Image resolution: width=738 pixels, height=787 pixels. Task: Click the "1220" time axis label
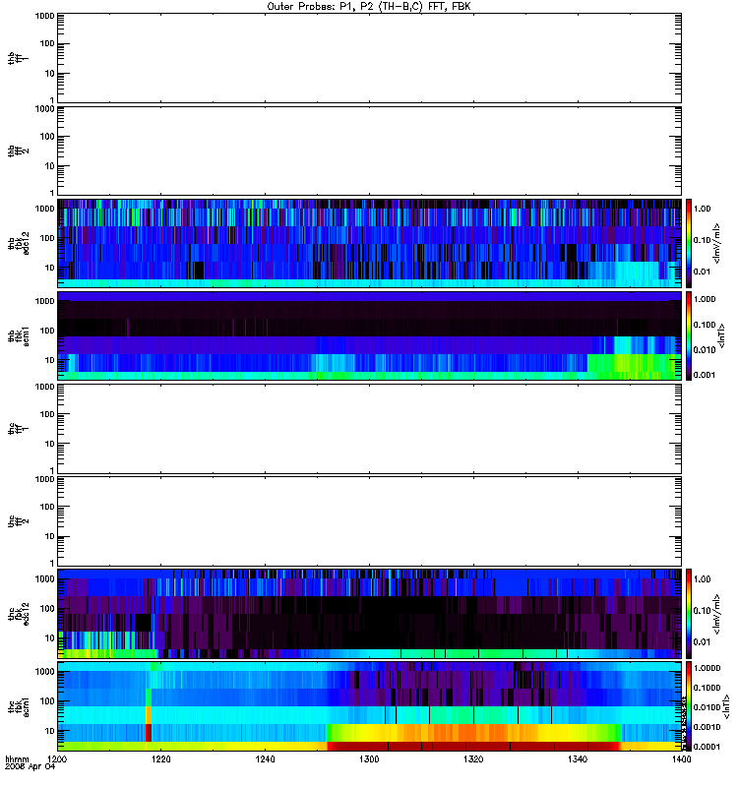point(160,759)
